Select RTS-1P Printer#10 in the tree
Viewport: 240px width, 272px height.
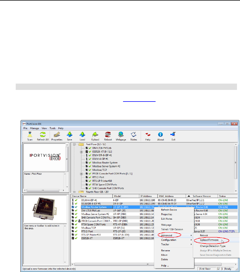click(102, 181)
